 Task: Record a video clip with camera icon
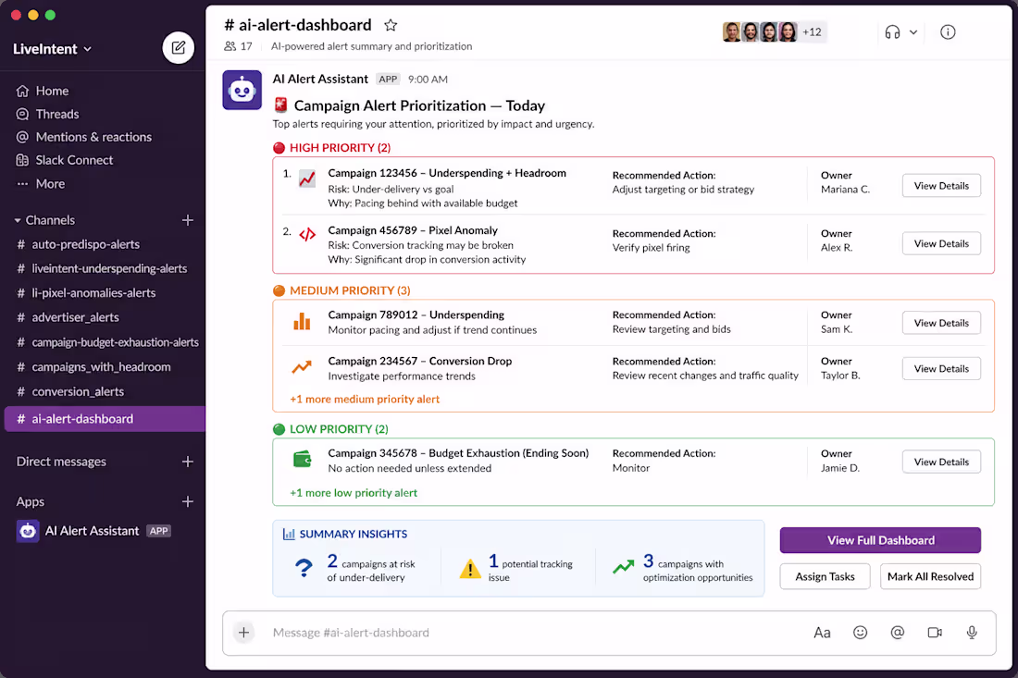(x=935, y=632)
